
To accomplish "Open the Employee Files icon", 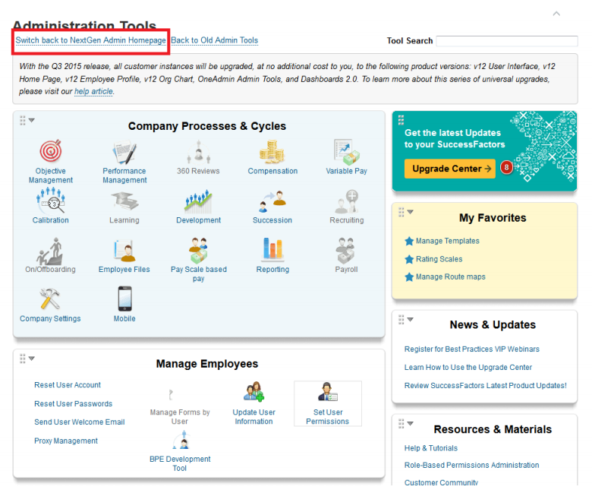I will tap(124, 251).
